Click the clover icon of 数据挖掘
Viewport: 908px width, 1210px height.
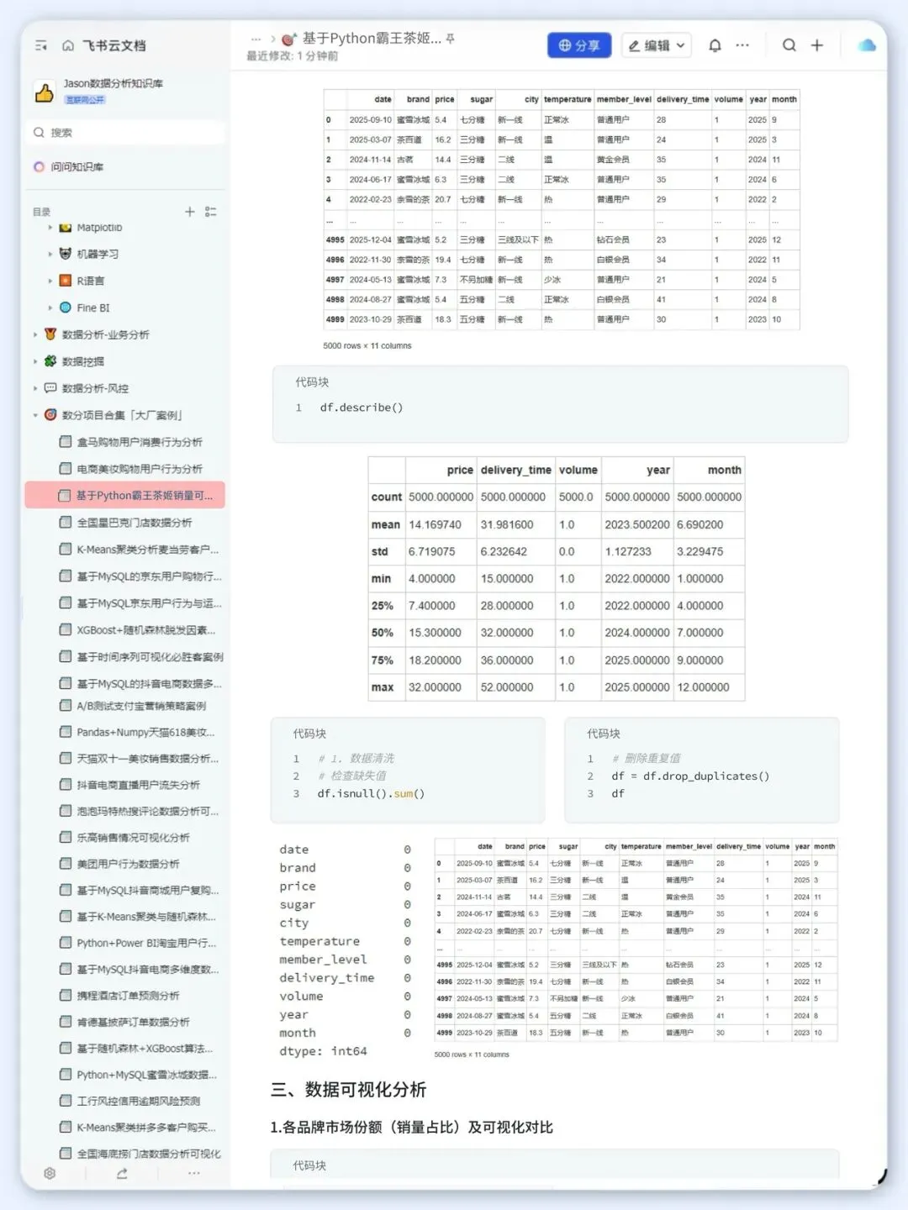(50, 361)
